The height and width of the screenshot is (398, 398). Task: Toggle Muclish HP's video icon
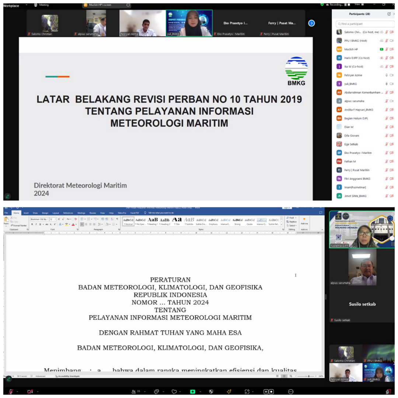click(391, 49)
